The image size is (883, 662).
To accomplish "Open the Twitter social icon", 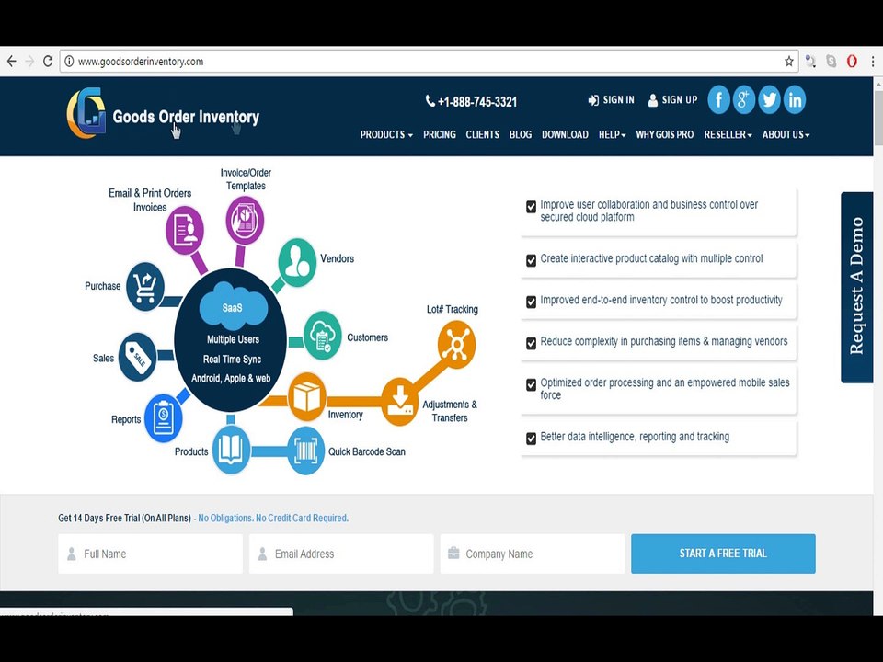I will pos(769,99).
